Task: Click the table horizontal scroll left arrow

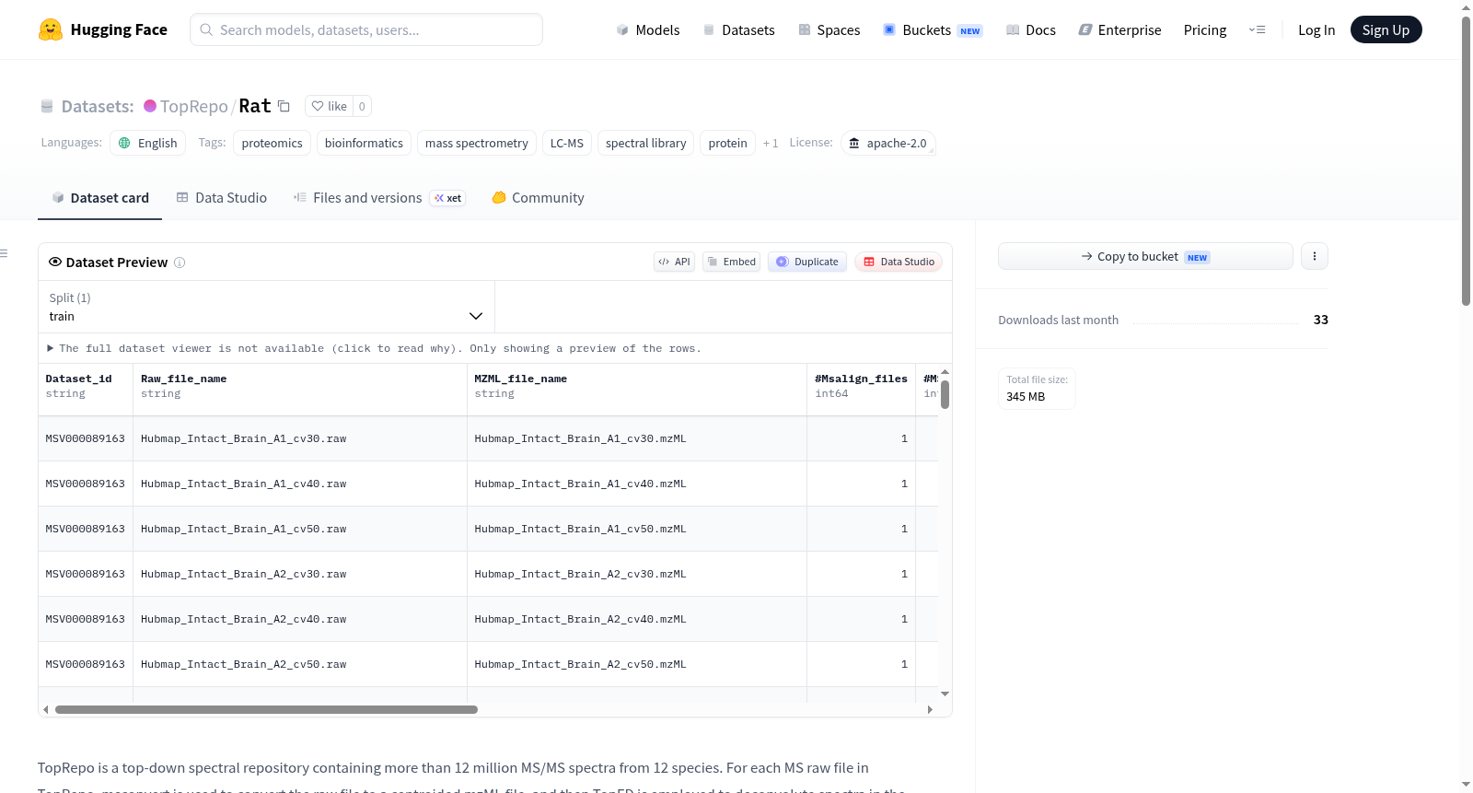Action: (46, 709)
